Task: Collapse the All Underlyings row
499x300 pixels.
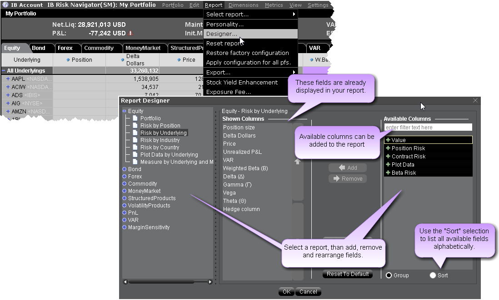Action: point(4,71)
